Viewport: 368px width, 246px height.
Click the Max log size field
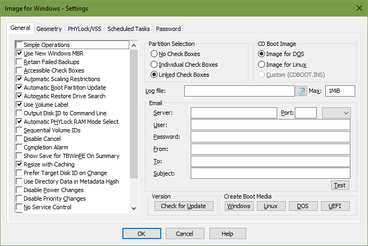click(340, 91)
